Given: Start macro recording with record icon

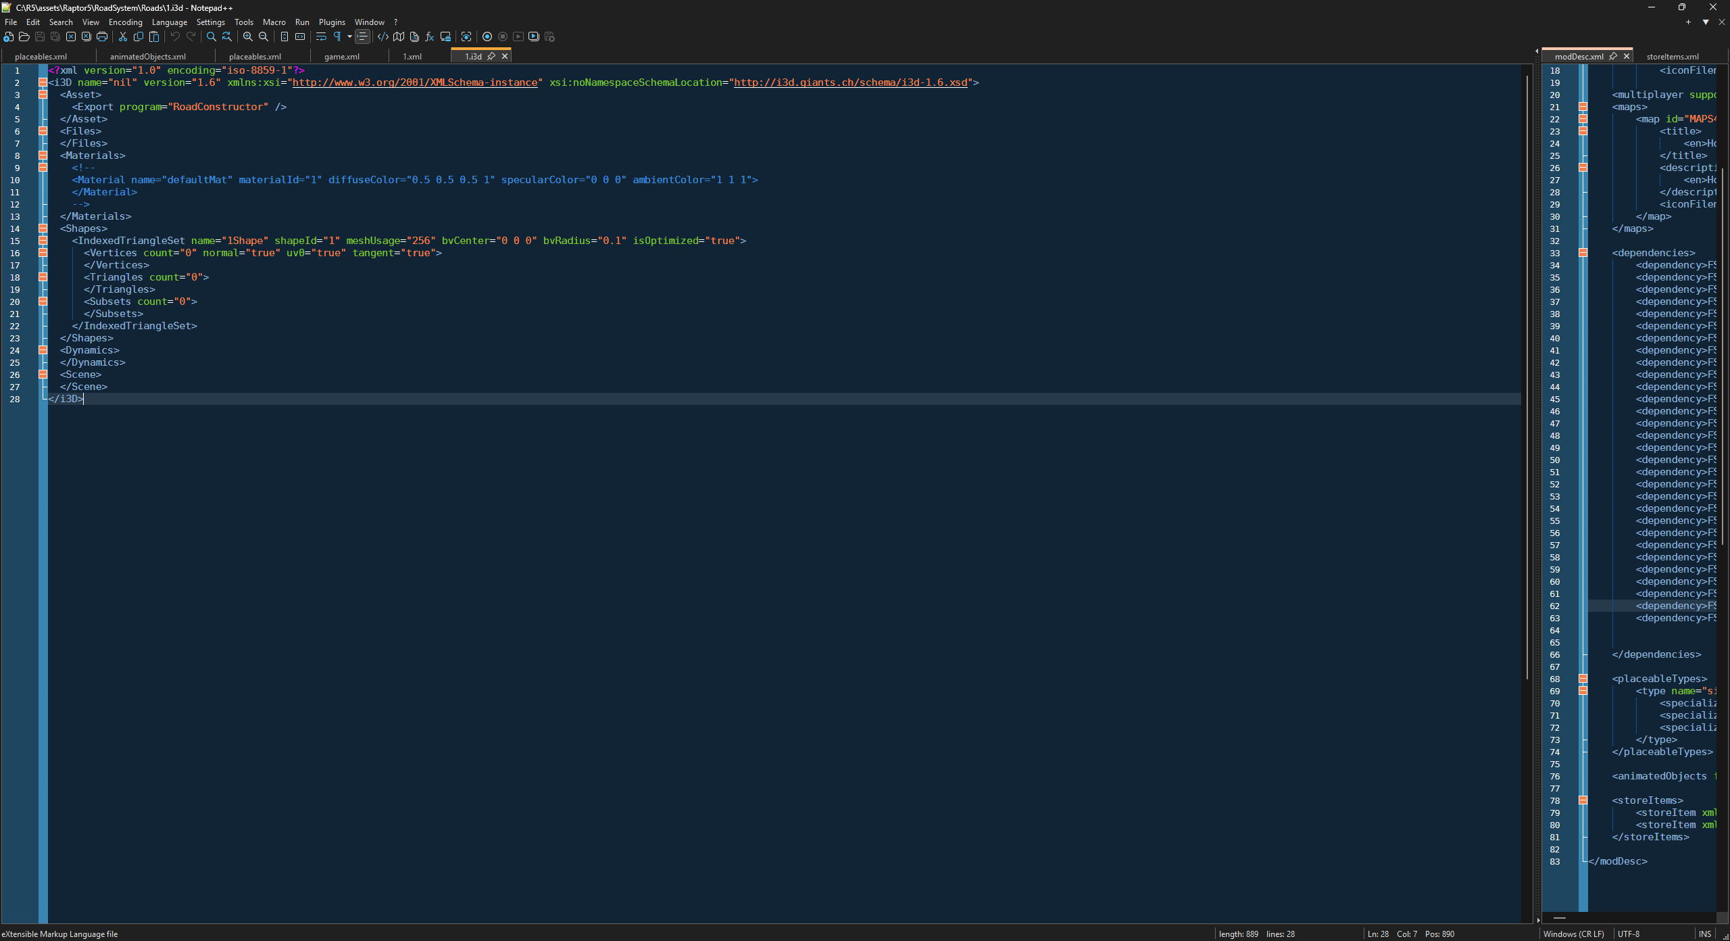Looking at the screenshot, I should point(487,37).
